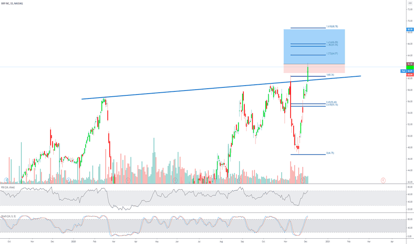
Task: Open the earnings marker just before June 2020
Action: (175, 181)
